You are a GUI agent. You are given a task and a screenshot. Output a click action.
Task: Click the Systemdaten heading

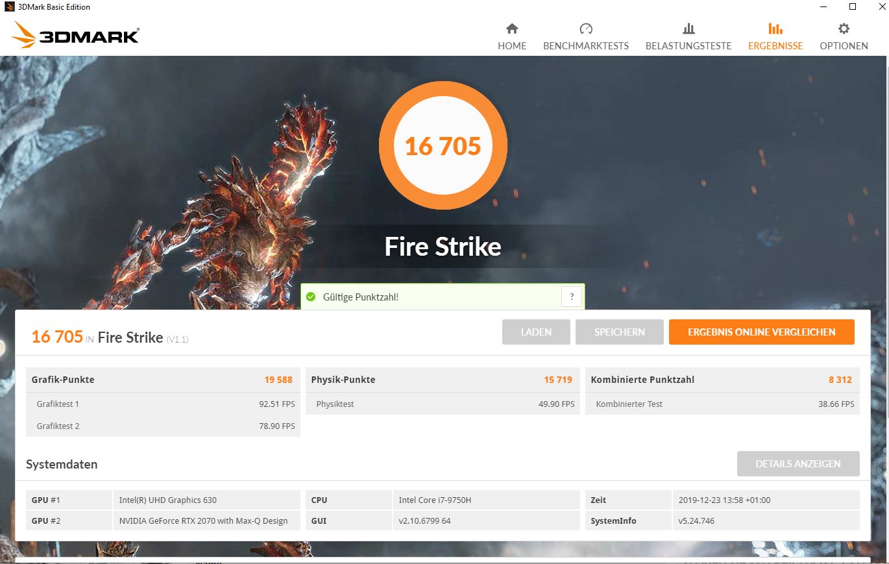(62, 464)
